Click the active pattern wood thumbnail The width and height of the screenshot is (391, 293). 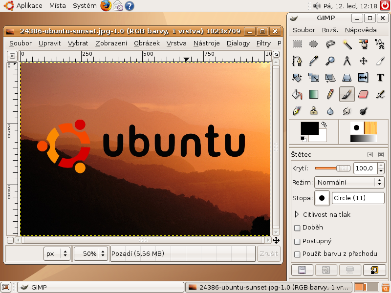pyautogui.click(x=370, y=128)
